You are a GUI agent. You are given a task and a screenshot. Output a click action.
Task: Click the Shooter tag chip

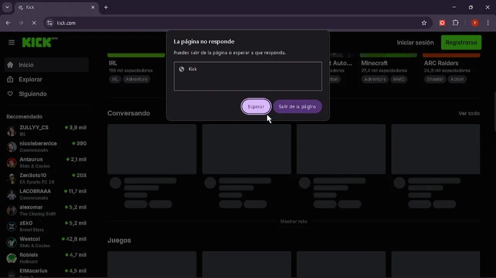(435, 79)
